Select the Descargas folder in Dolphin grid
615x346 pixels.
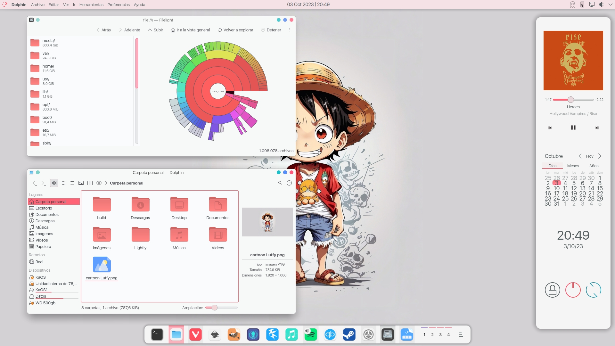click(x=140, y=208)
